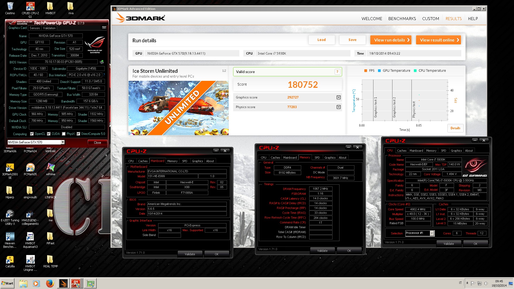This screenshot has height=289, width=514.
Task: Click Save button in Run details
Action: click(352, 40)
